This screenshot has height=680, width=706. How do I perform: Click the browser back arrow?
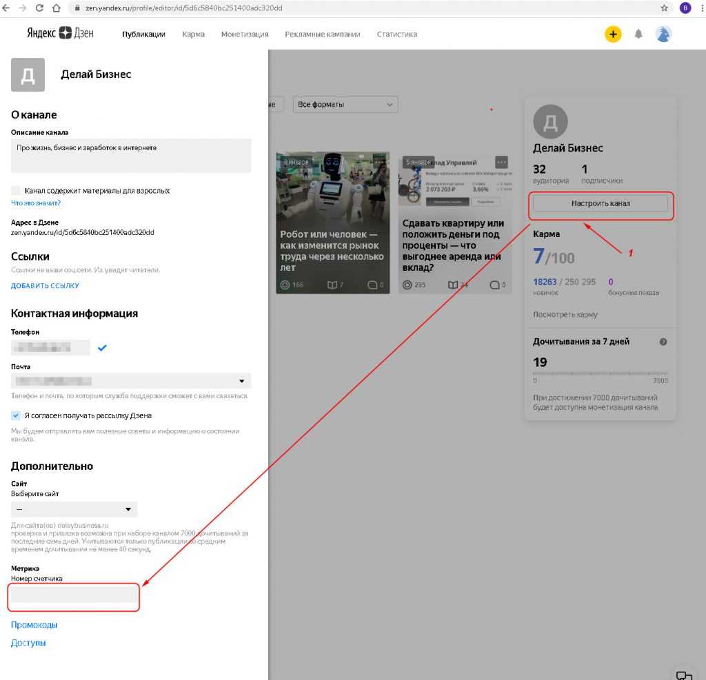(6, 8)
